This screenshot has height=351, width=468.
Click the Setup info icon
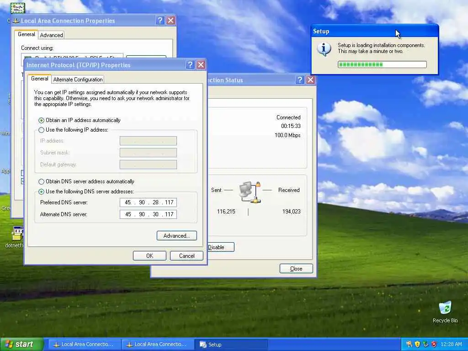pyautogui.click(x=324, y=48)
